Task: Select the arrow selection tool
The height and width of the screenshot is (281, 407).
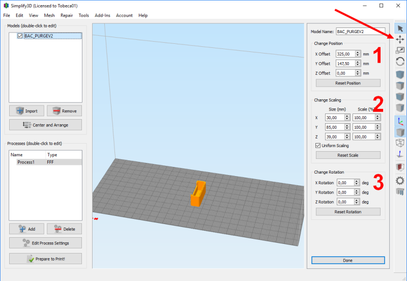Action: point(400,28)
